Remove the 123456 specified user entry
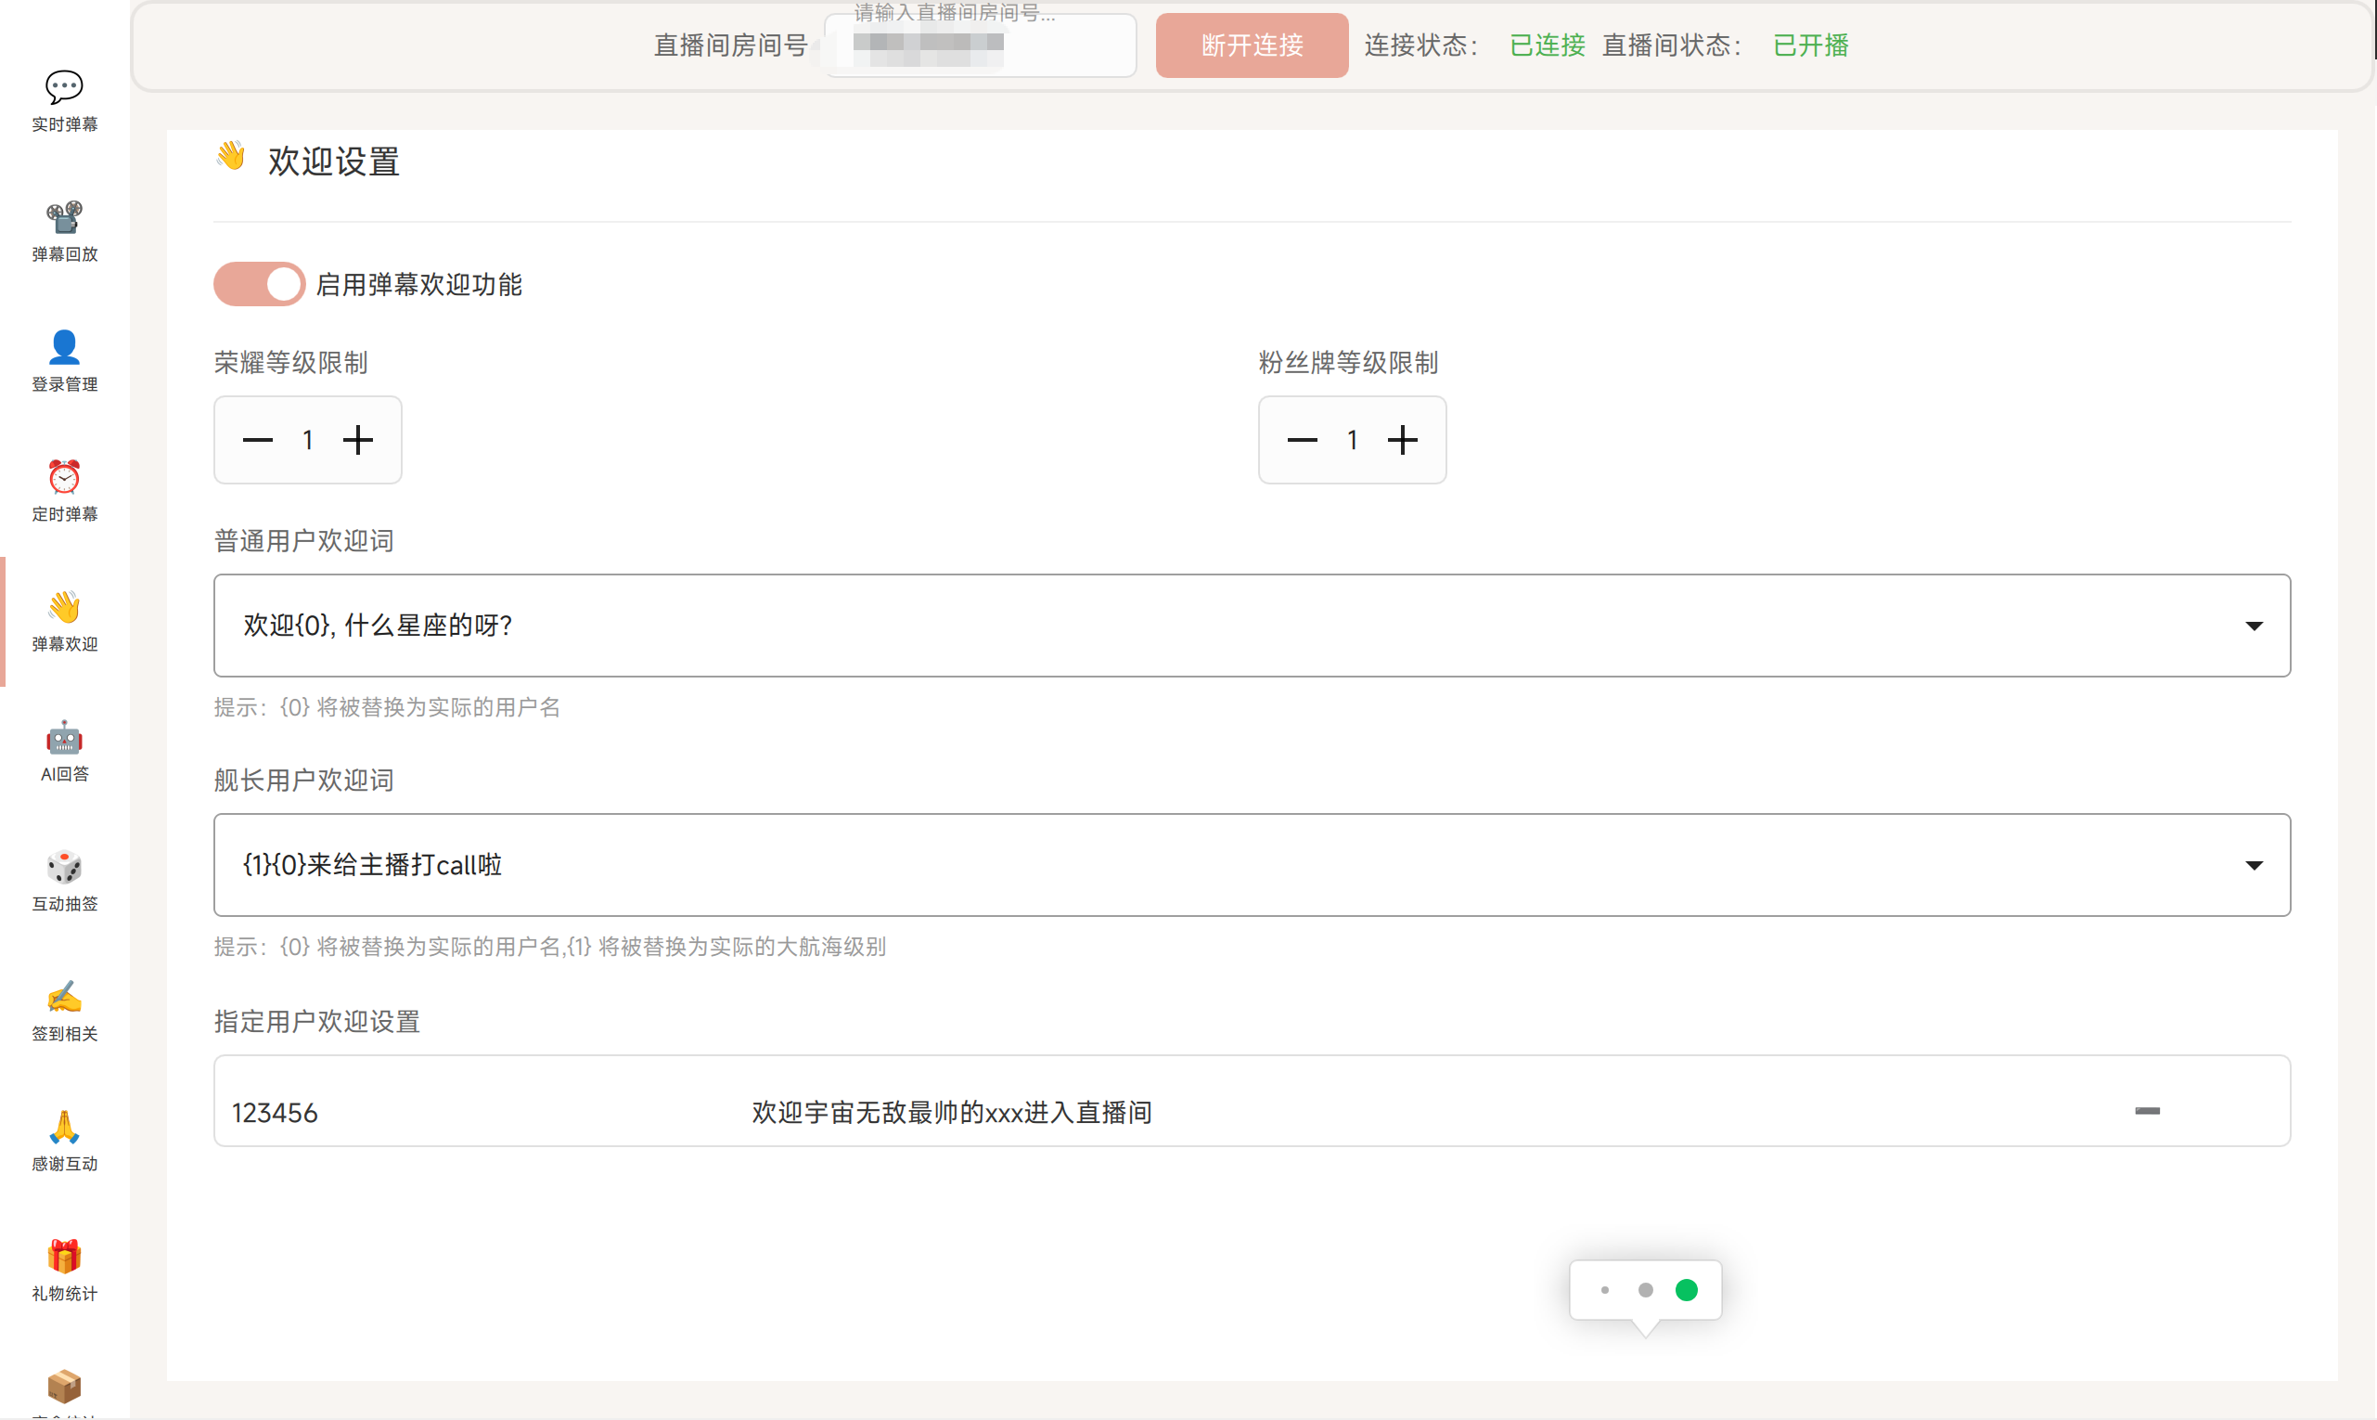 coord(2148,1111)
